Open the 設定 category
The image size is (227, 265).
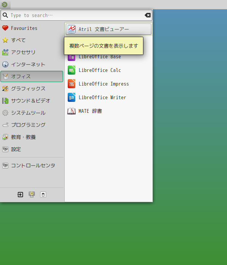(x=32, y=149)
